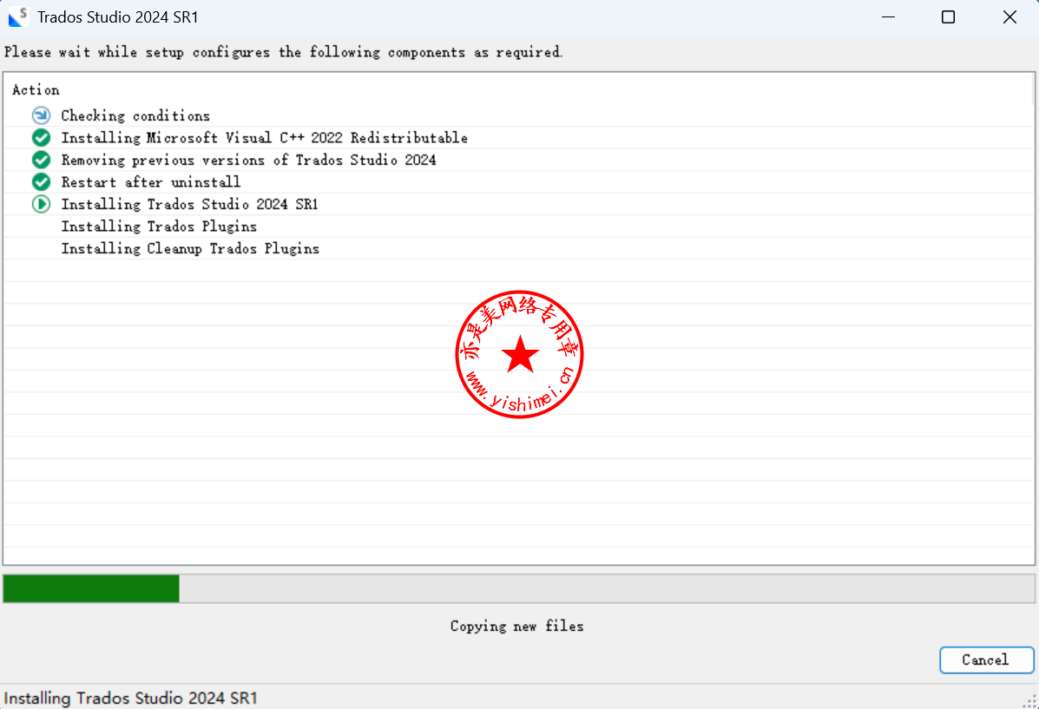Click the bottom status bar installing text
The height and width of the screenshot is (709, 1039).
pyautogui.click(x=130, y=698)
